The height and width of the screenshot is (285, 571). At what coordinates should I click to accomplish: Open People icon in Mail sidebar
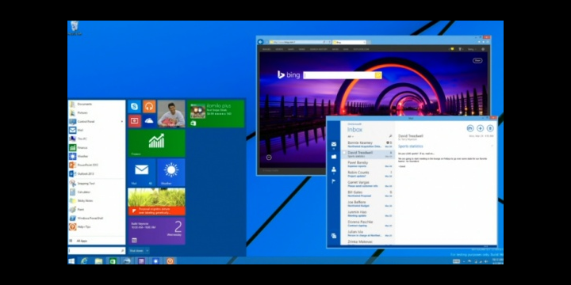pyautogui.click(x=334, y=169)
